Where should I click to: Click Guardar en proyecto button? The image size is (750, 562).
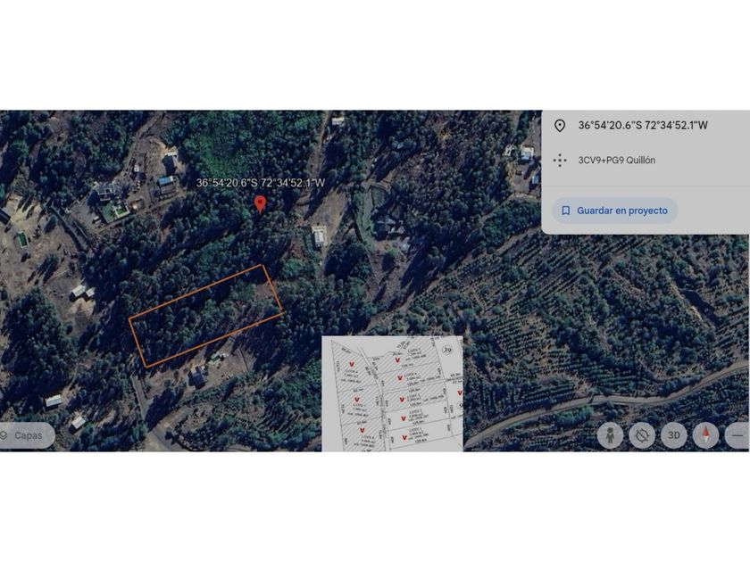[614, 211]
